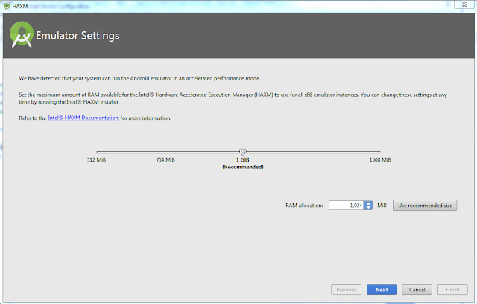The width and height of the screenshot is (477, 304).
Task: Click the Previous button
Action: point(346,290)
